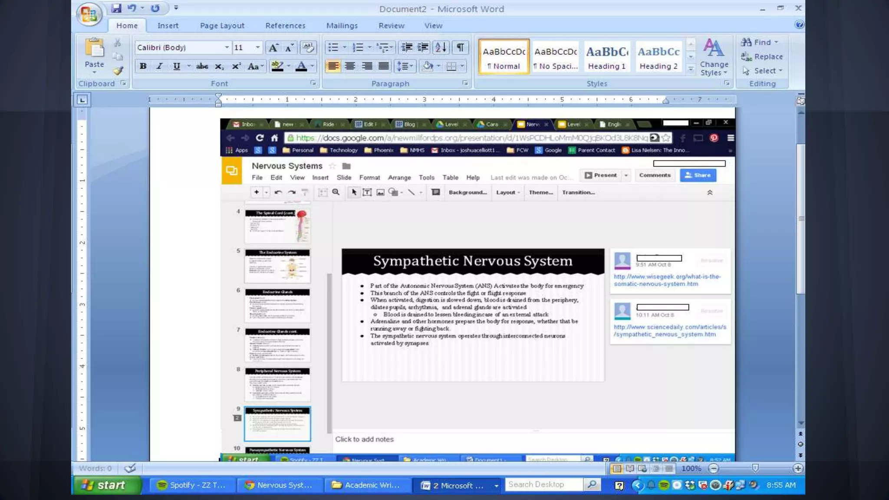Click Spotify in the Windows taskbar
The width and height of the screenshot is (889, 500).
point(193,485)
